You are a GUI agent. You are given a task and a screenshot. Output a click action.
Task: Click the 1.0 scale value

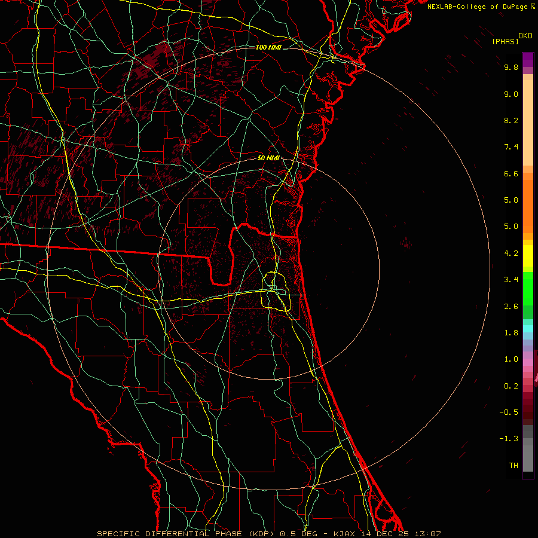tap(511, 359)
